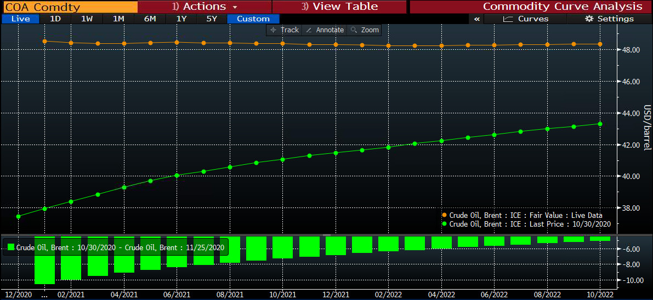This screenshot has height=300, width=653.
Task: Select the Live tab
Action: tap(20, 19)
